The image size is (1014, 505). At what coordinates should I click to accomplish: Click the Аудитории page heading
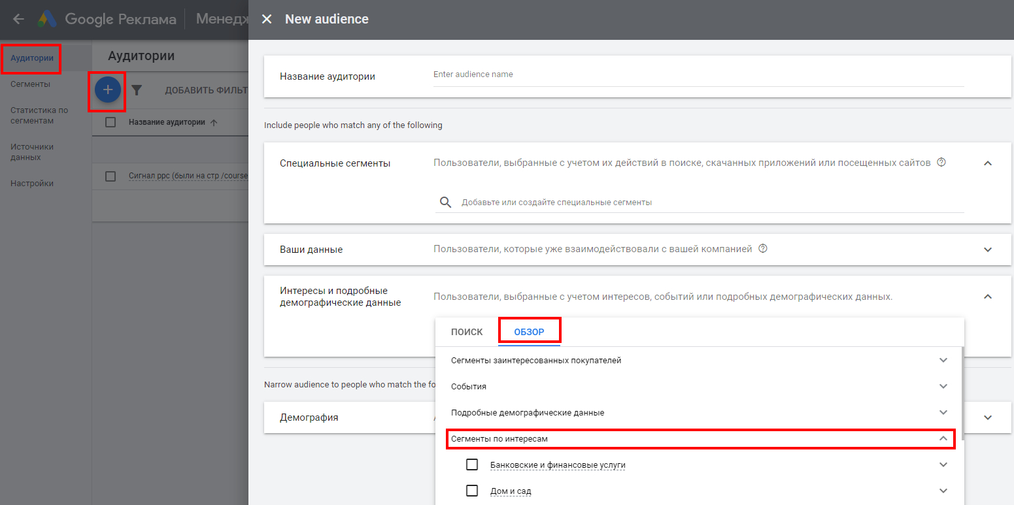[141, 56]
